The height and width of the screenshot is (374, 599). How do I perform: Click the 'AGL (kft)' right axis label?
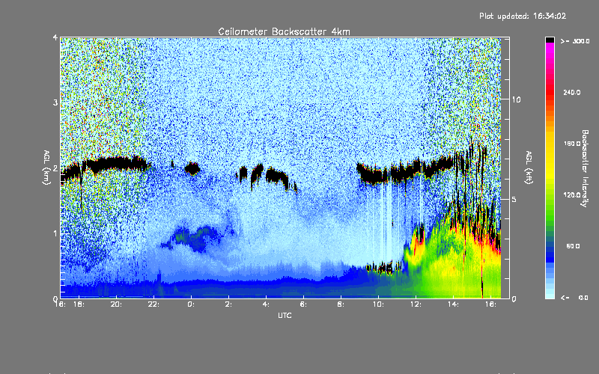[x=529, y=168]
